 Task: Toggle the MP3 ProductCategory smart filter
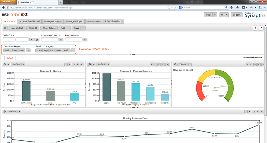point(66,50)
